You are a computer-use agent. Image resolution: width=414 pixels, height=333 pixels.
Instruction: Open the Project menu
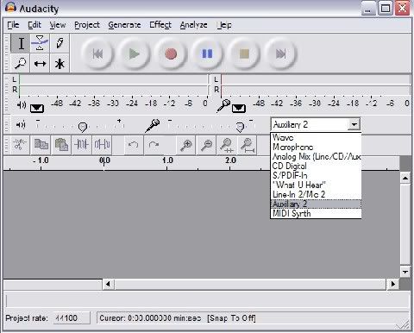click(87, 25)
